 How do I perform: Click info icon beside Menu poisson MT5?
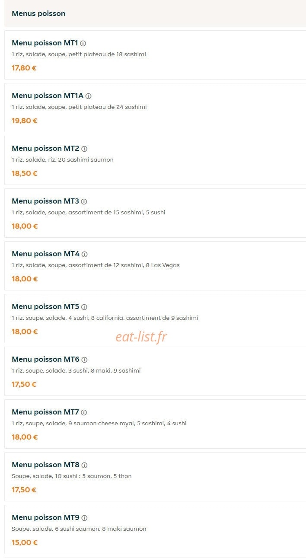coord(84,307)
